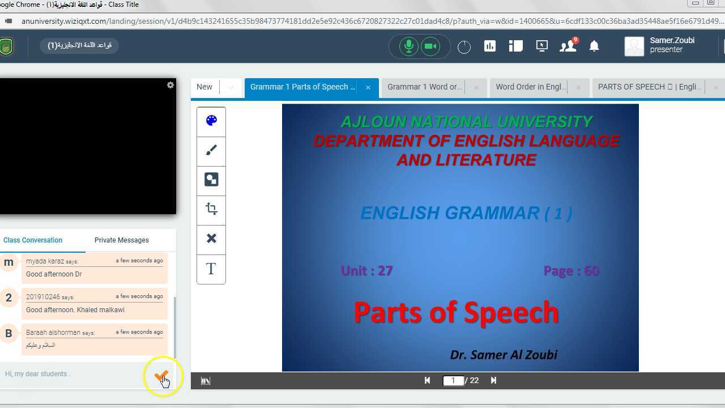This screenshot has height=408, width=725.
Task: Send the chat message with the checkmark
Action: [x=161, y=375]
